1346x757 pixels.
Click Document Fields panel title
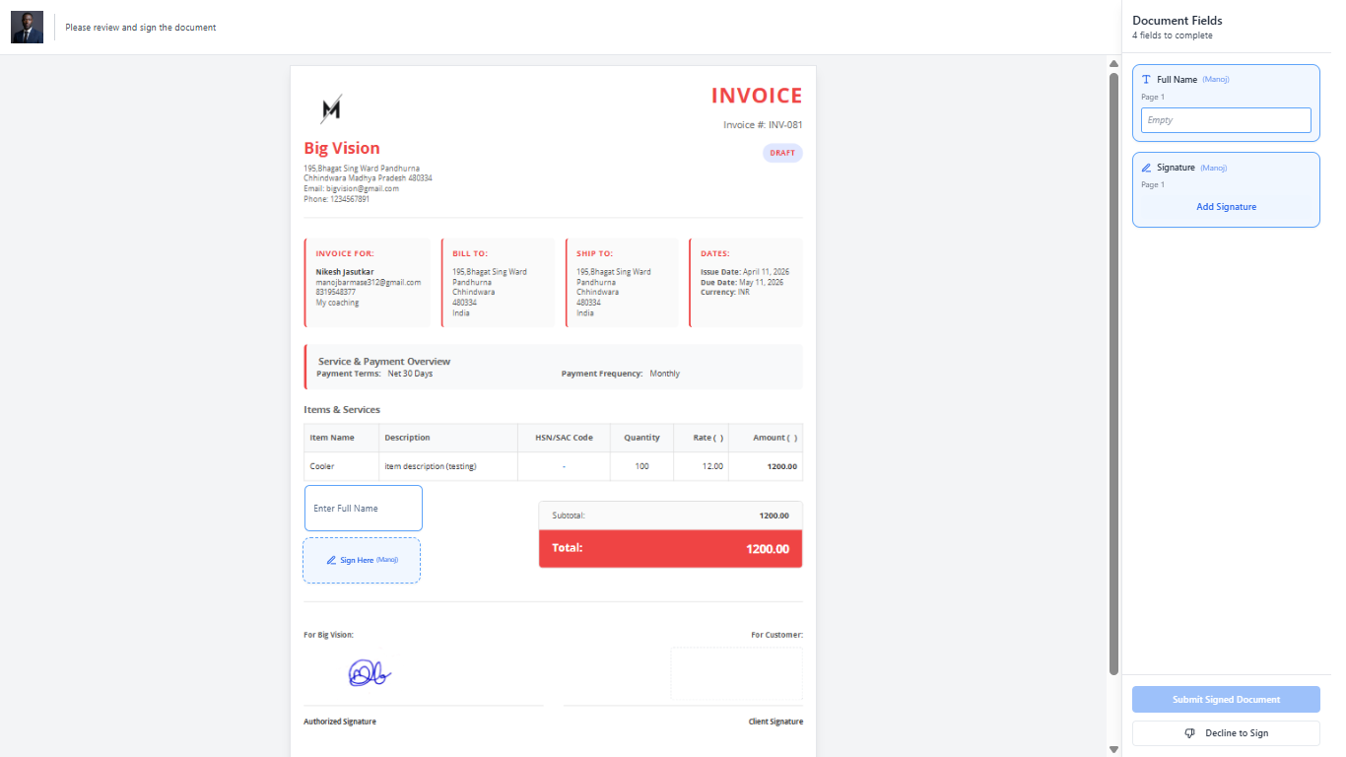point(1178,21)
